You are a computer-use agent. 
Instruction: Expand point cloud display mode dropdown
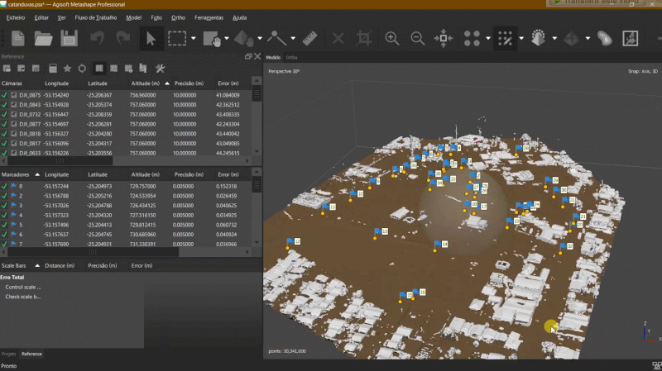(x=488, y=38)
